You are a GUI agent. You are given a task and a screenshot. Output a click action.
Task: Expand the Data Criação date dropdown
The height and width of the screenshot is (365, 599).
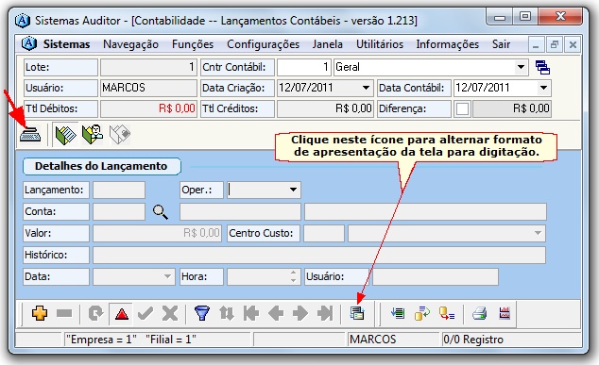(x=366, y=88)
